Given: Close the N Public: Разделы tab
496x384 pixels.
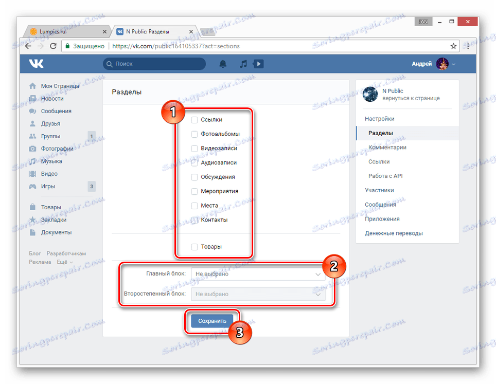Looking at the screenshot, I should tap(191, 31).
